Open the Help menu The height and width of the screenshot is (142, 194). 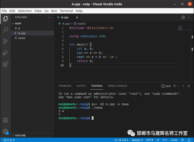click(x=79, y=11)
